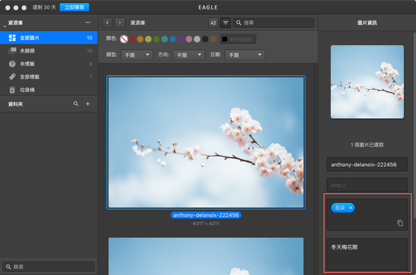The height and width of the screenshot is (275, 416).
Task: Go back with the left arrow button
Action: tap(108, 23)
